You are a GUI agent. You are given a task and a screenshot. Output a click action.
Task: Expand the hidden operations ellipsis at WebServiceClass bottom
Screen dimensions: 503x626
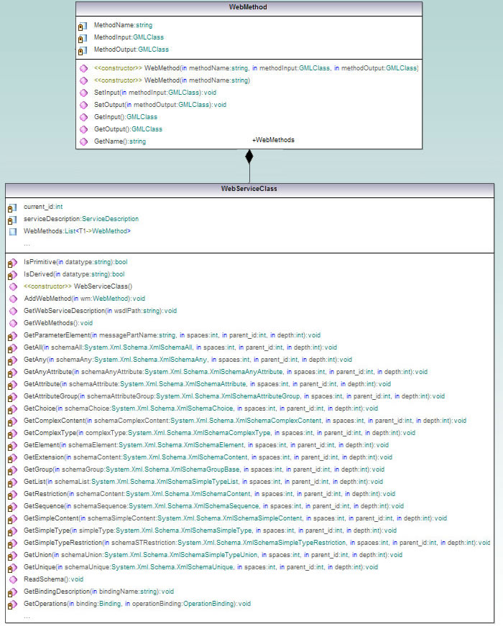coord(27,617)
